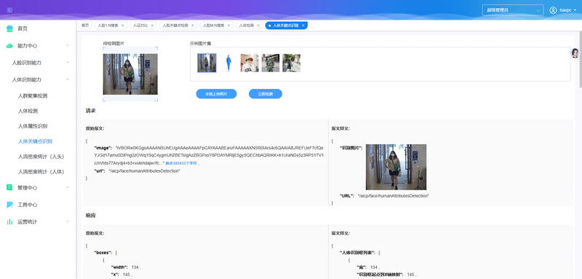Click the 工具中心 bookmark icon
This screenshot has width=582, height=279.
[9, 205]
